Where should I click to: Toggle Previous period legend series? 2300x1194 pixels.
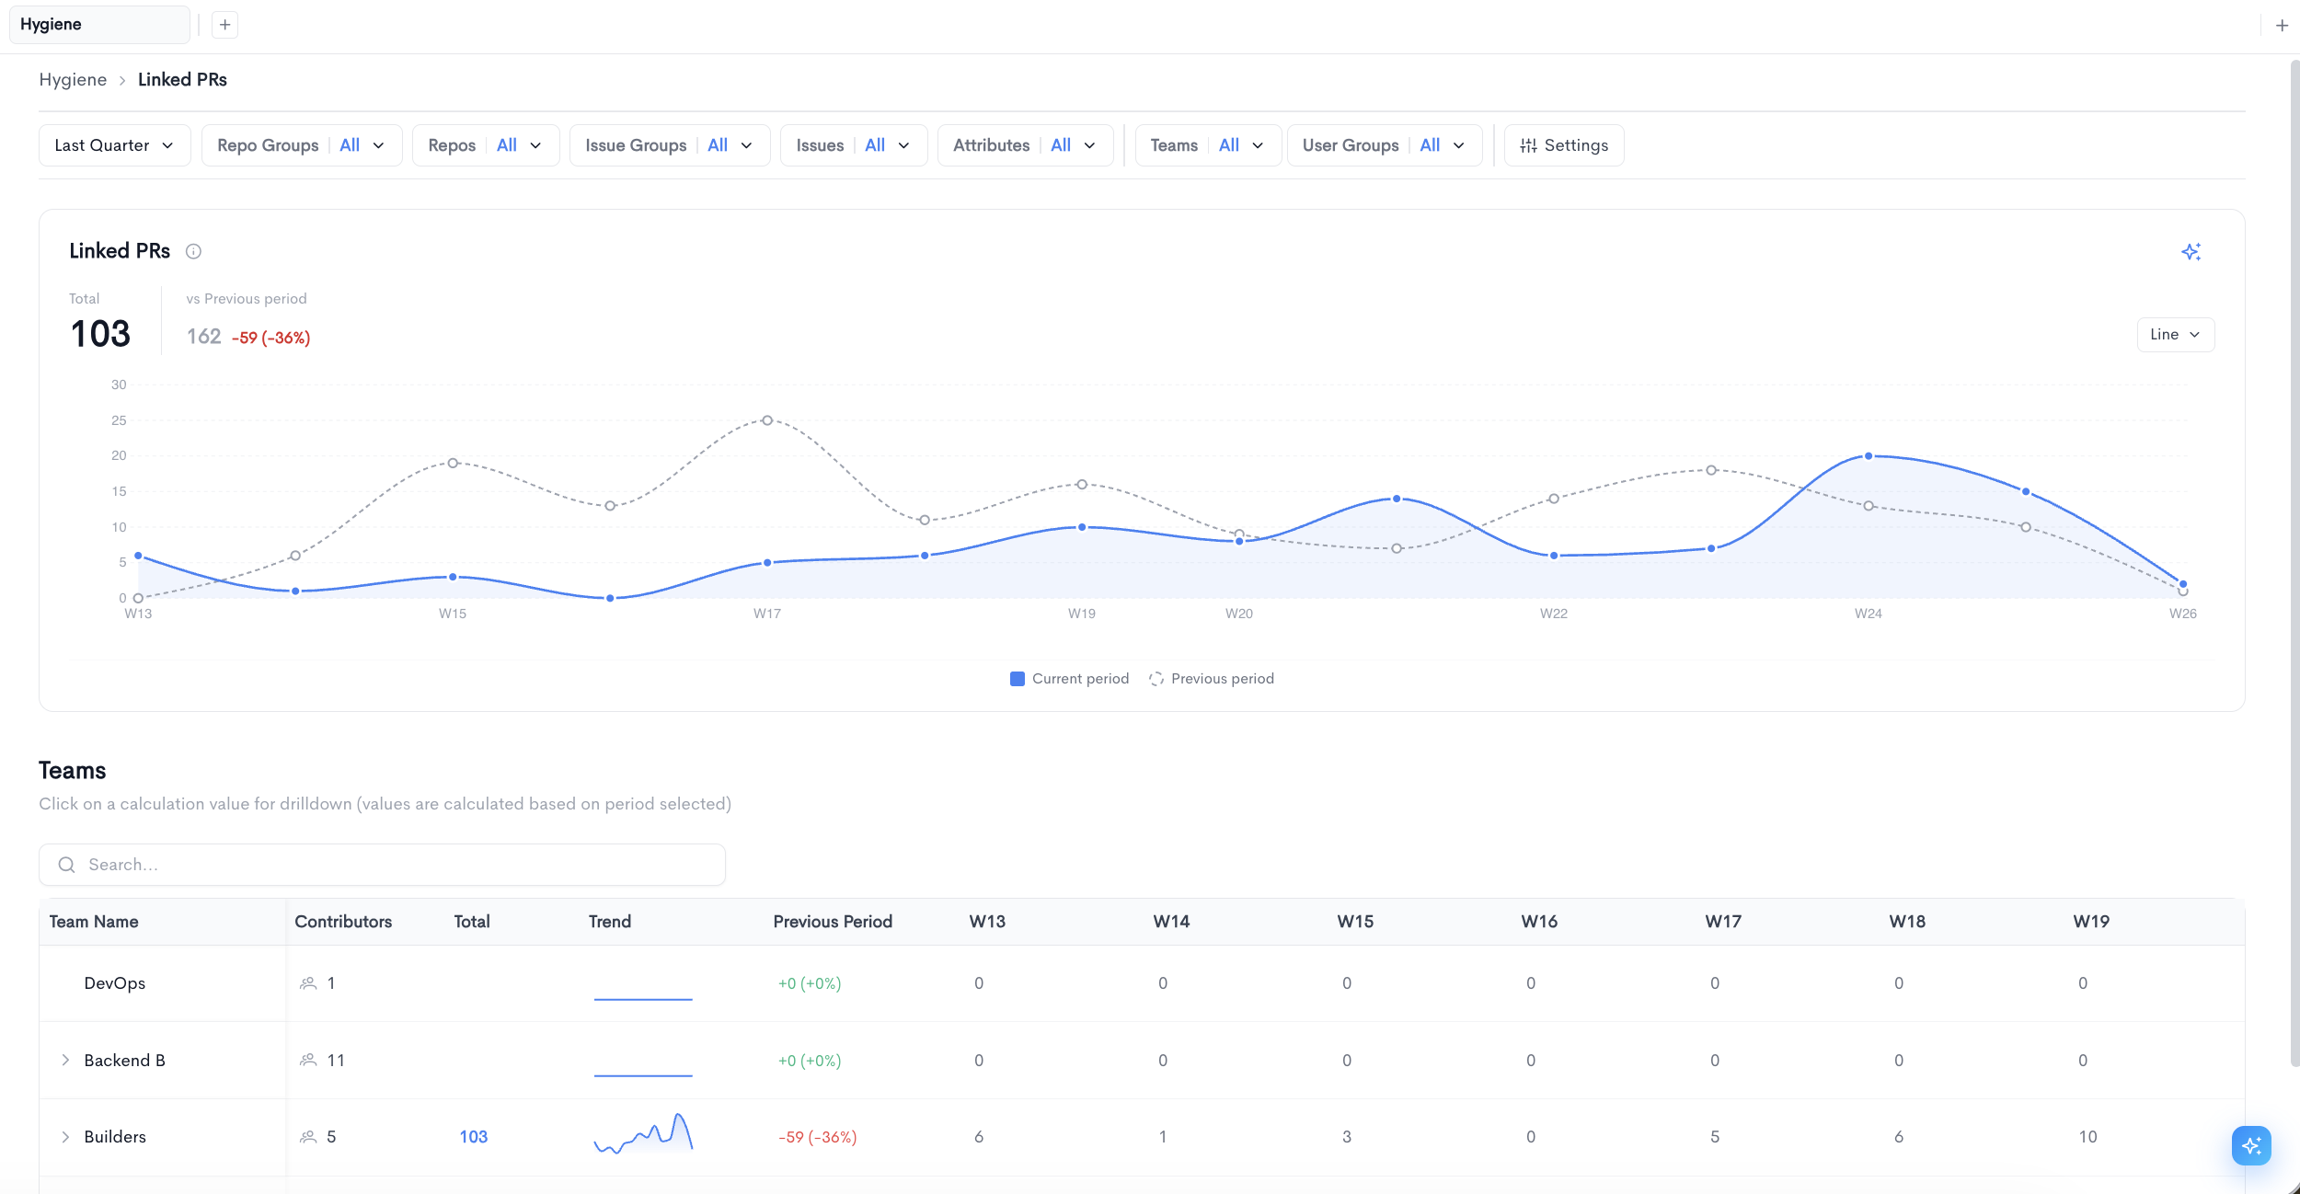tap(1212, 679)
